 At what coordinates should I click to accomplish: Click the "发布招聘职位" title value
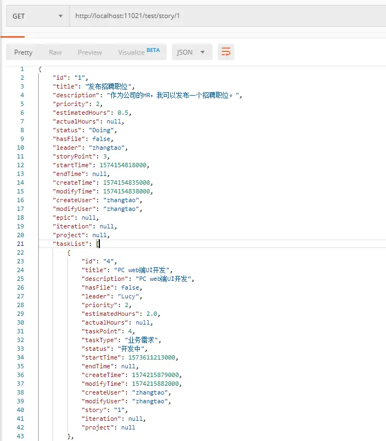coord(109,86)
